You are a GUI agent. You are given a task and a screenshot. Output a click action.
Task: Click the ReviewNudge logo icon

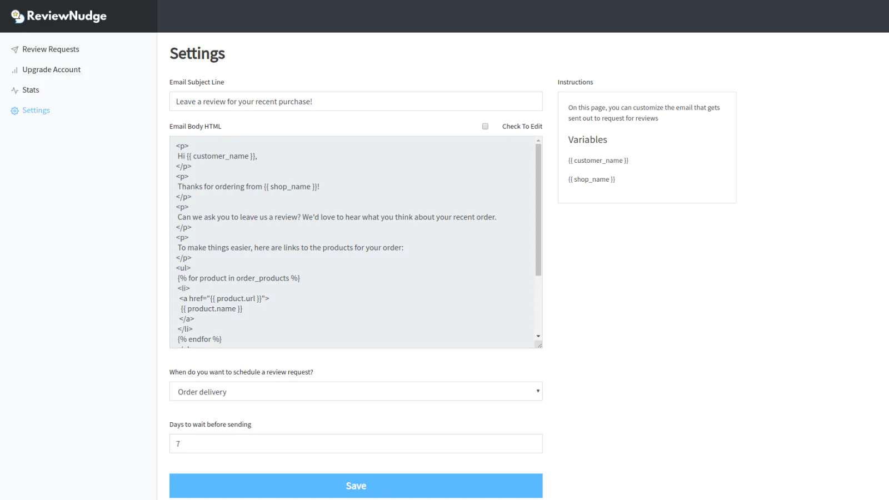coord(17,16)
